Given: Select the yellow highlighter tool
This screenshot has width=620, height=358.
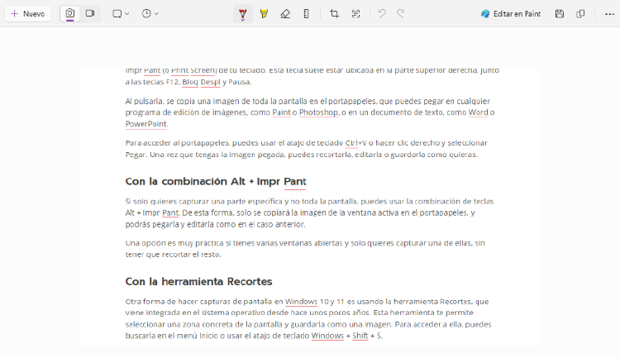Looking at the screenshot, I should point(265,14).
